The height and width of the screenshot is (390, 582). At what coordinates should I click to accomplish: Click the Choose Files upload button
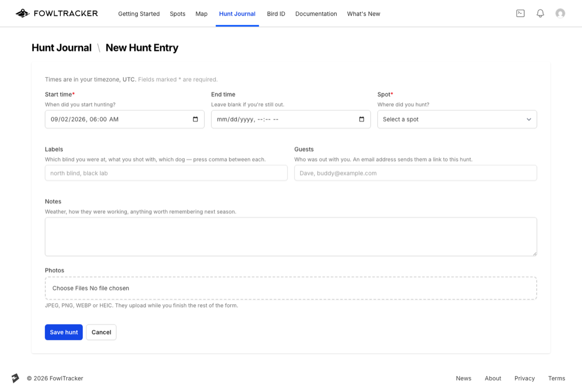(x=70, y=288)
